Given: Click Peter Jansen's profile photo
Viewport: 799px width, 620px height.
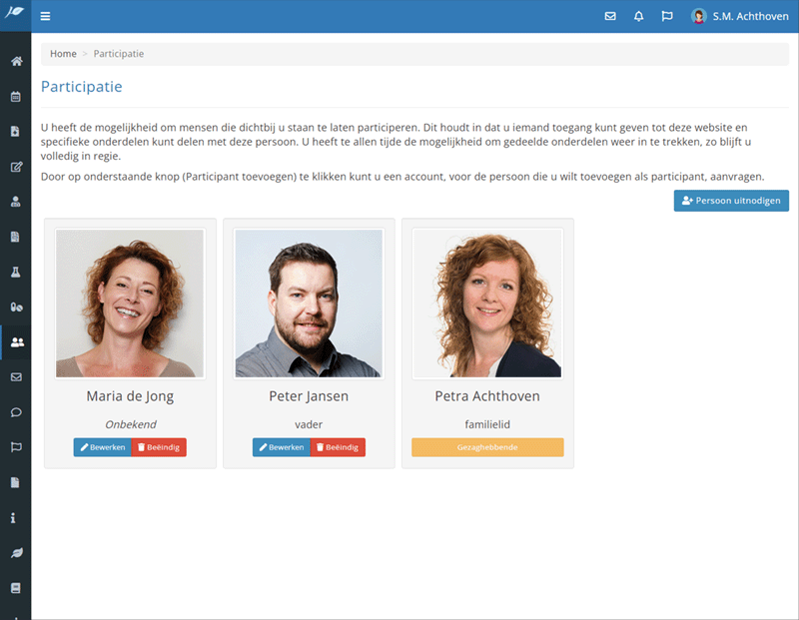Looking at the screenshot, I should [309, 304].
